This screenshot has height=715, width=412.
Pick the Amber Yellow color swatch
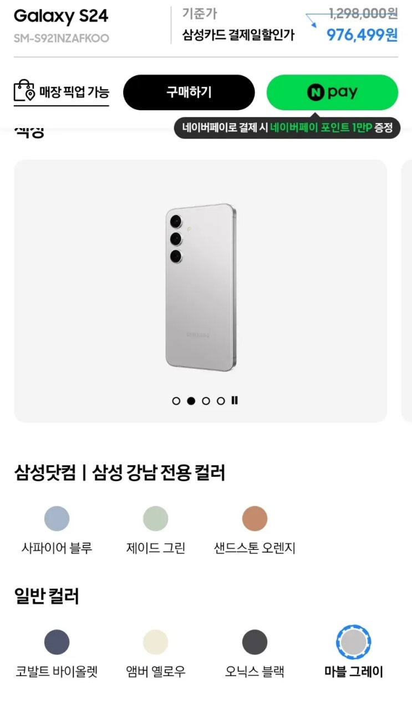pyautogui.click(x=155, y=642)
